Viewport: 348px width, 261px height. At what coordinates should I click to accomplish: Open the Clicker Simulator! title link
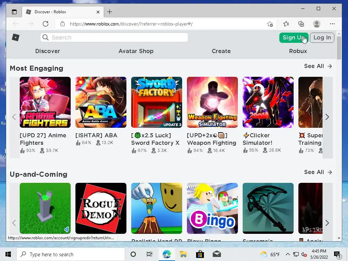[258, 139]
